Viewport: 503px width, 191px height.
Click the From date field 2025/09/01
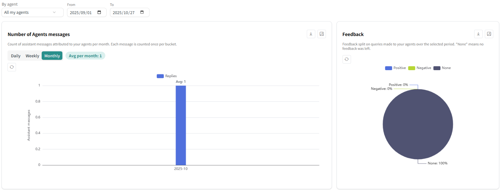click(81, 13)
